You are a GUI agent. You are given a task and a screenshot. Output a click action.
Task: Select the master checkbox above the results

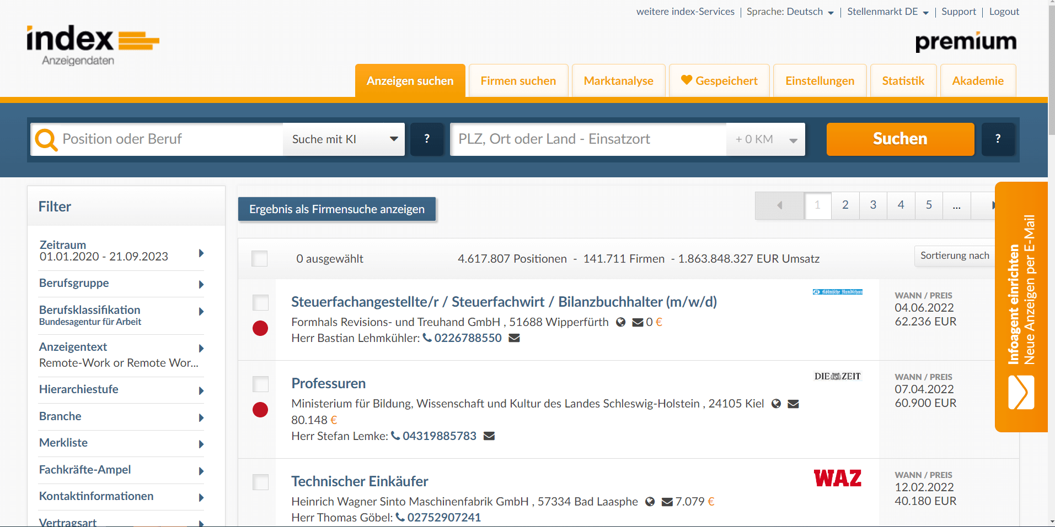(259, 258)
